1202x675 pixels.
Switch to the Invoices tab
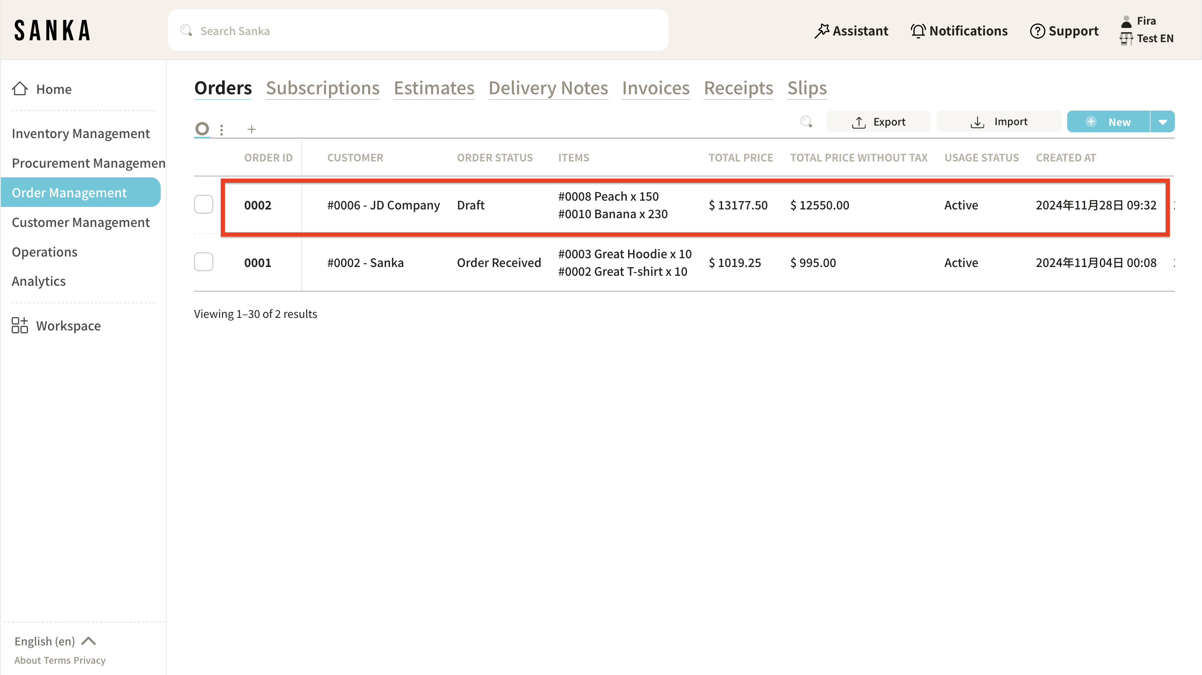pyautogui.click(x=655, y=88)
